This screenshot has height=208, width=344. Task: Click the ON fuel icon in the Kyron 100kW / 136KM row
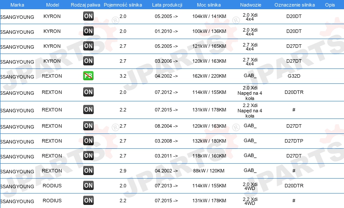[x=88, y=31]
